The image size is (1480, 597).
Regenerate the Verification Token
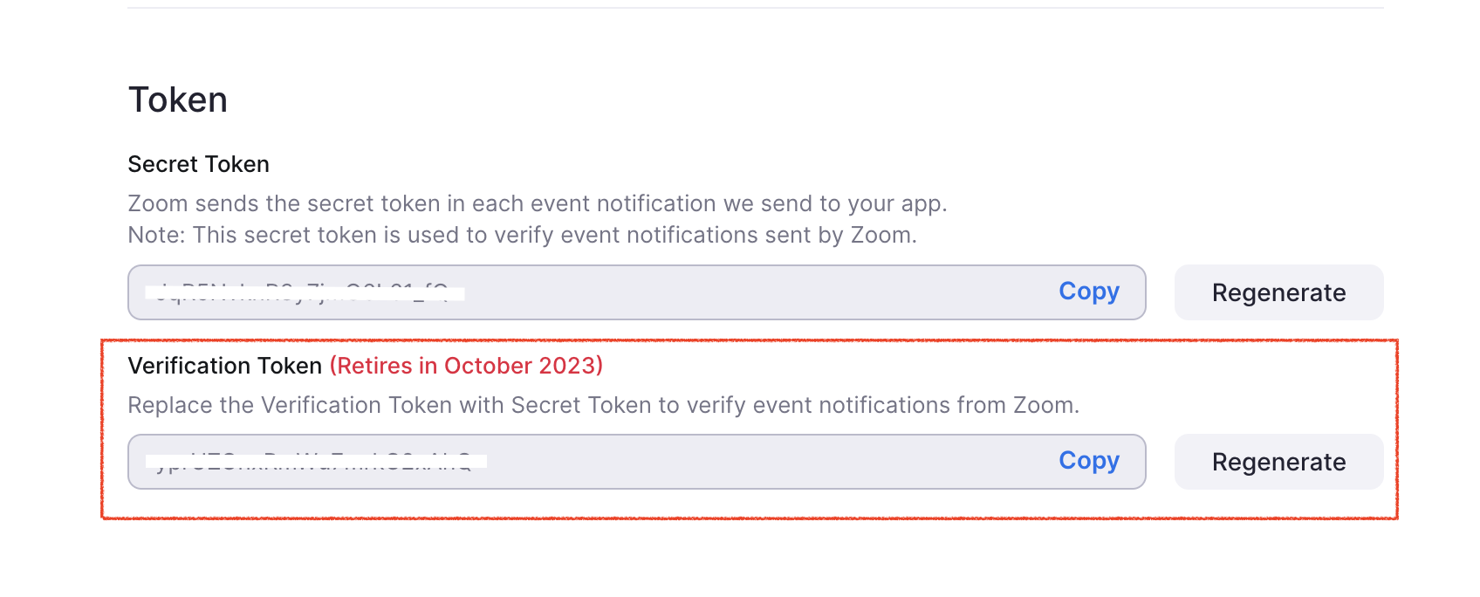1278,462
